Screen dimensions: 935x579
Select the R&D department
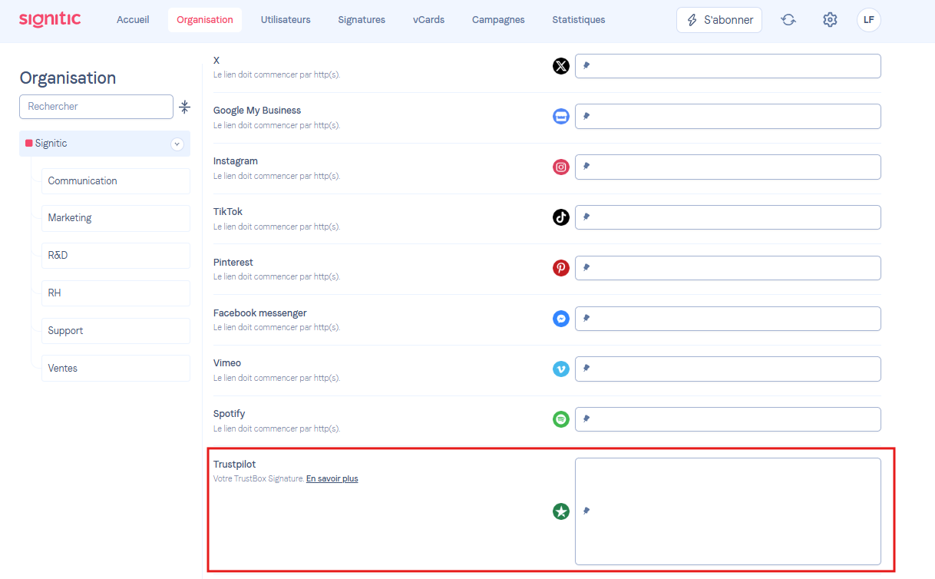point(116,256)
